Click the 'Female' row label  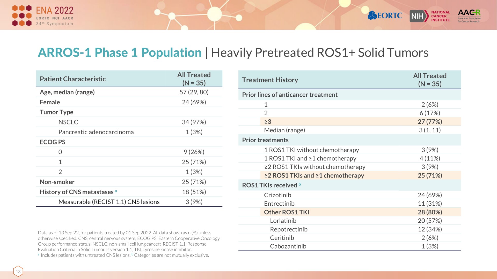50,102
